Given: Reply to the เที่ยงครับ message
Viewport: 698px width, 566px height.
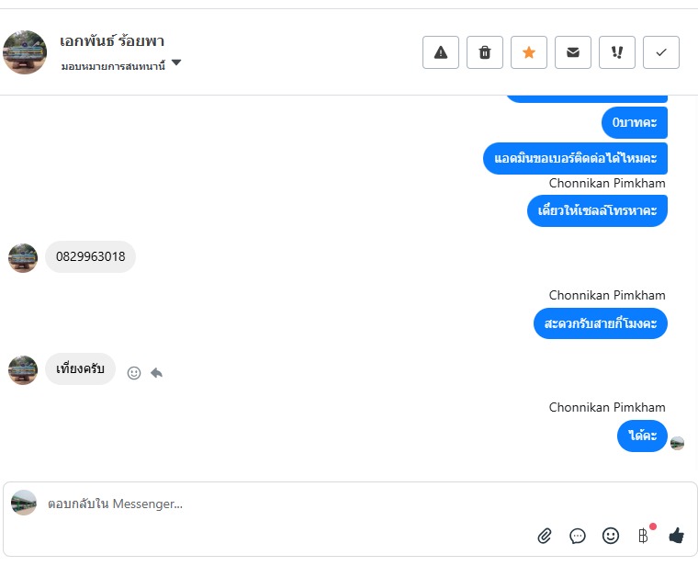Looking at the screenshot, I should pos(157,373).
